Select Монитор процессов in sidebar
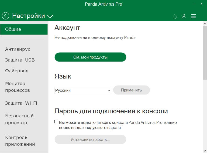The image size is (207, 153). click(18, 87)
